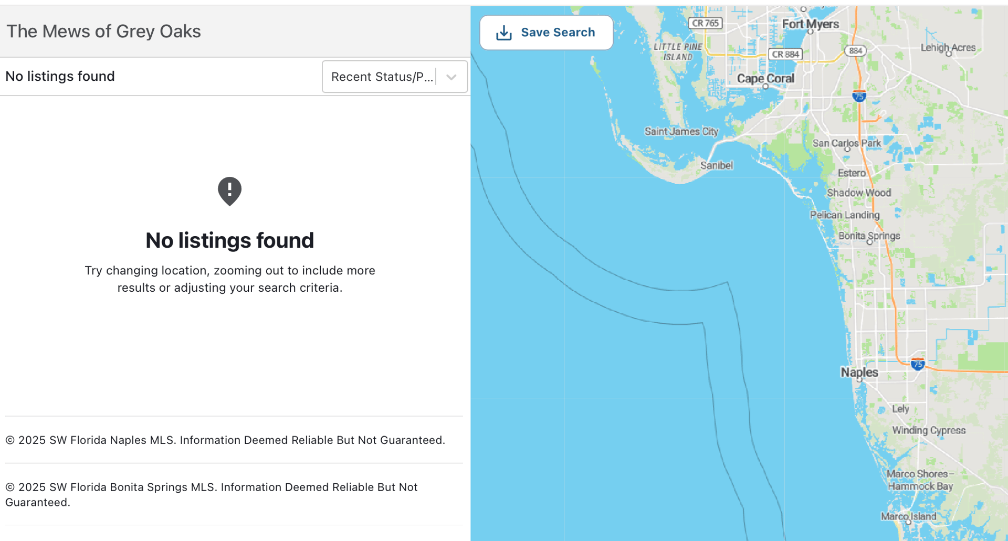Click the exclamation pin icon above No listings found
Viewport: 1008px width, 541px height.
pyautogui.click(x=229, y=191)
